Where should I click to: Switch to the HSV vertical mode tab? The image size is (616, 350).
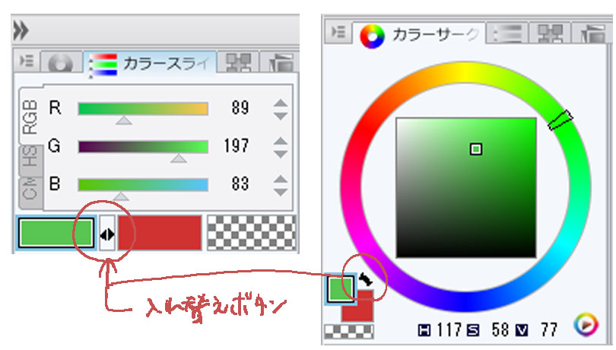(30, 160)
